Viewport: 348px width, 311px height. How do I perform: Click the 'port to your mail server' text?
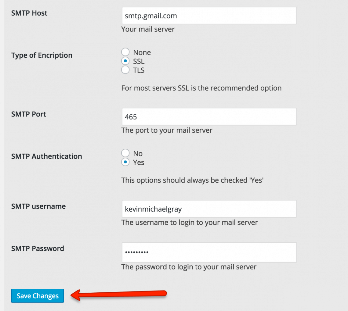(166, 130)
